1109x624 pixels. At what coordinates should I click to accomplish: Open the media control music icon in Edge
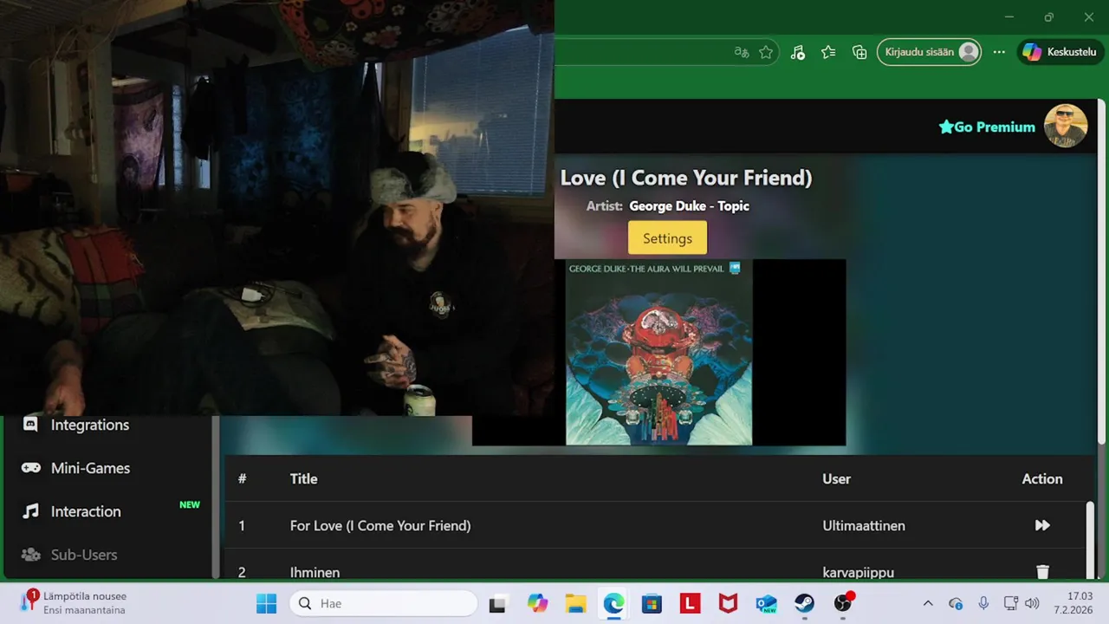[x=798, y=52]
